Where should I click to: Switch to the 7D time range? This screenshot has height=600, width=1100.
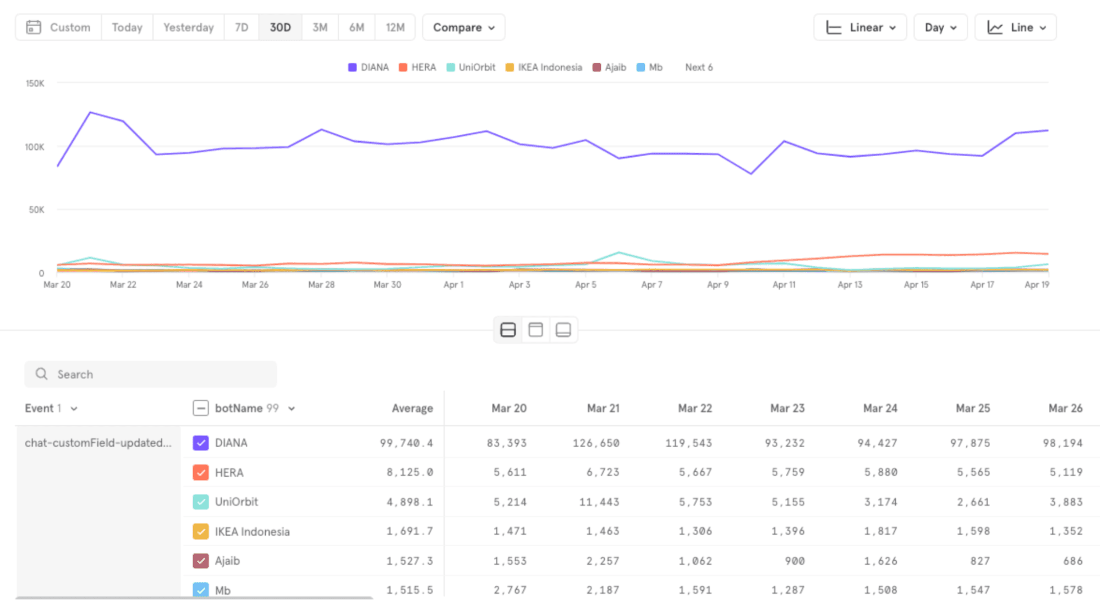click(241, 27)
